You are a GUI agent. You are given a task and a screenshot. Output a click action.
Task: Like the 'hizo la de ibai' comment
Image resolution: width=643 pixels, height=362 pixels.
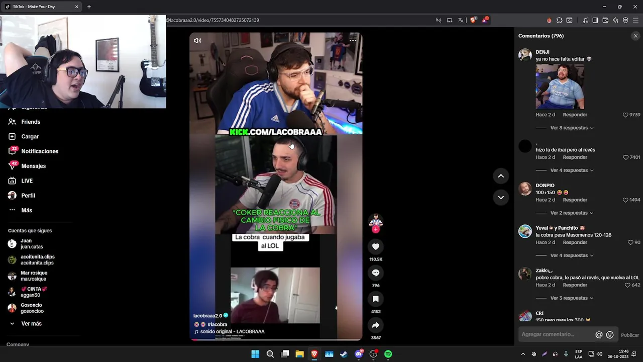625,157
